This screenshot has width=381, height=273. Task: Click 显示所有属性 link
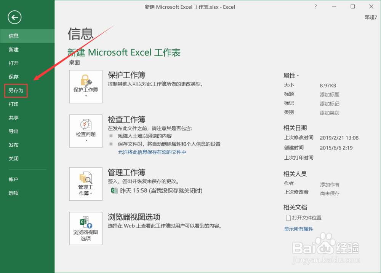(x=299, y=229)
